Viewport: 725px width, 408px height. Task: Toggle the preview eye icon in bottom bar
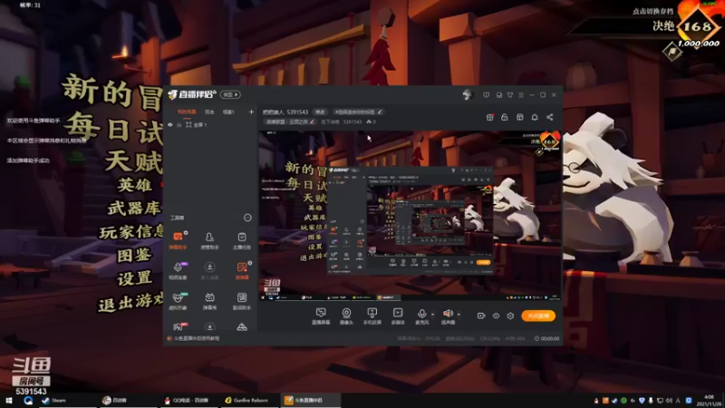(x=496, y=316)
